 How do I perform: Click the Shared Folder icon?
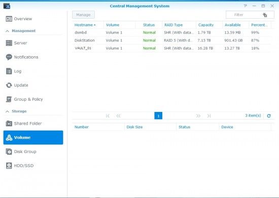point(9,124)
